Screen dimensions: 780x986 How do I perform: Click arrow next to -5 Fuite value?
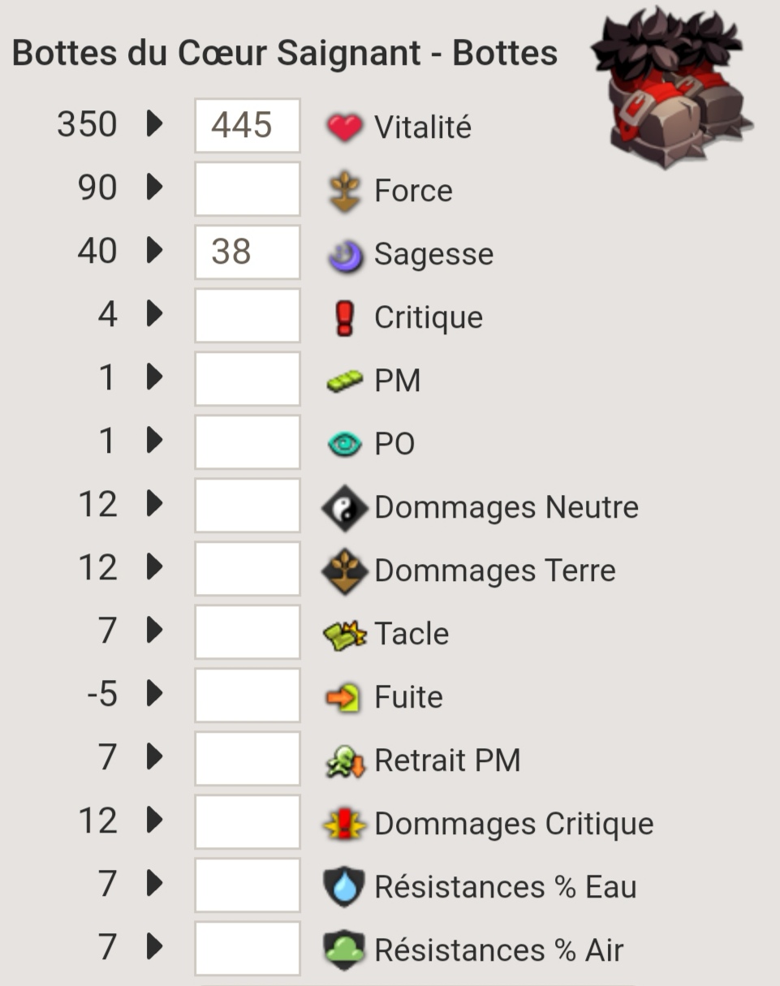(x=154, y=694)
